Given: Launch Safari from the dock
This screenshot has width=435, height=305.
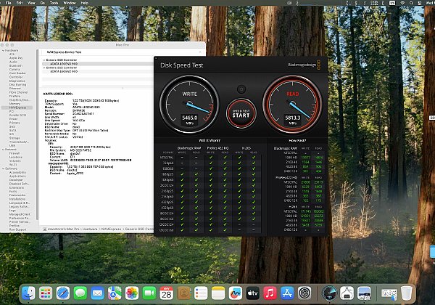Looking at the screenshot, I should [62, 293].
